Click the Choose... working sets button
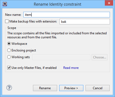This screenshot has width=115, height=97. click(x=99, y=57)
